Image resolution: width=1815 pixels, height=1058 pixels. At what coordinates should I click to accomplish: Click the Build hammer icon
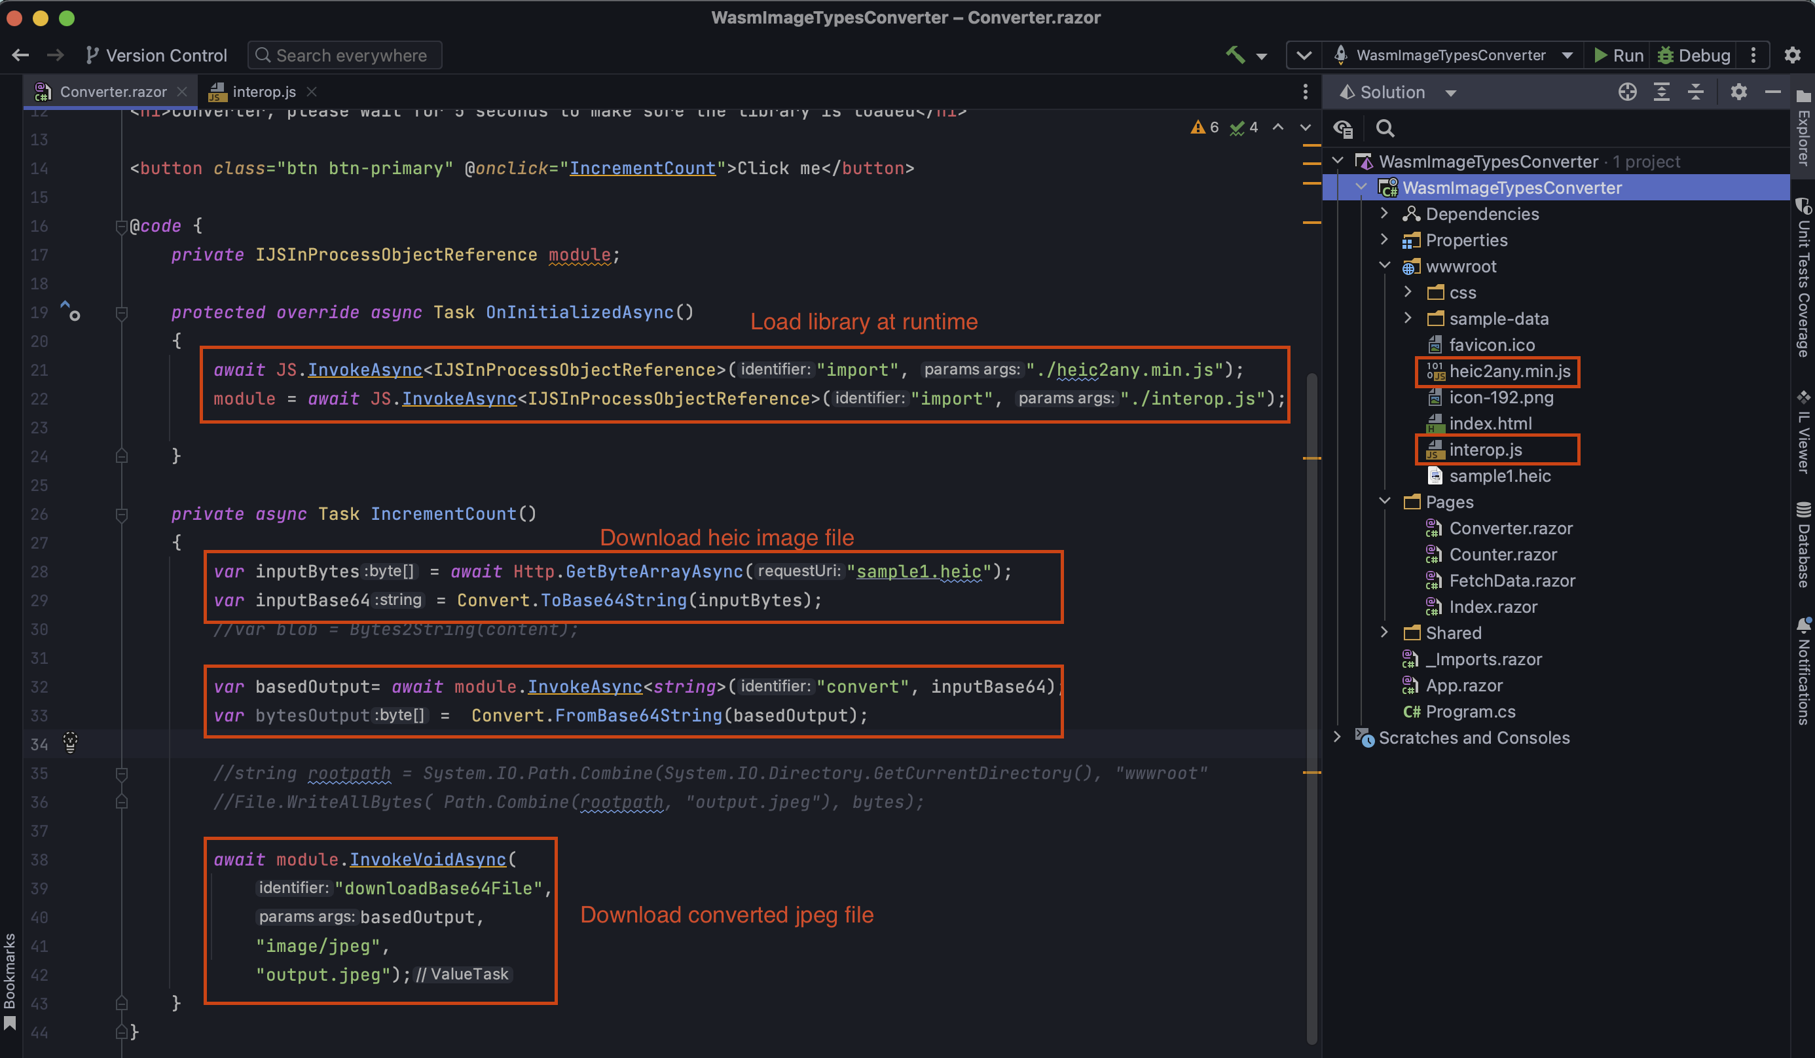[x=1235, y=55]
